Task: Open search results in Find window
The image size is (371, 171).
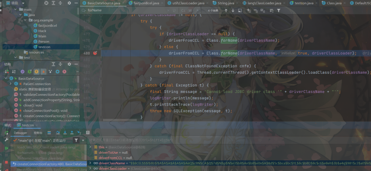Action: point(240,10)
